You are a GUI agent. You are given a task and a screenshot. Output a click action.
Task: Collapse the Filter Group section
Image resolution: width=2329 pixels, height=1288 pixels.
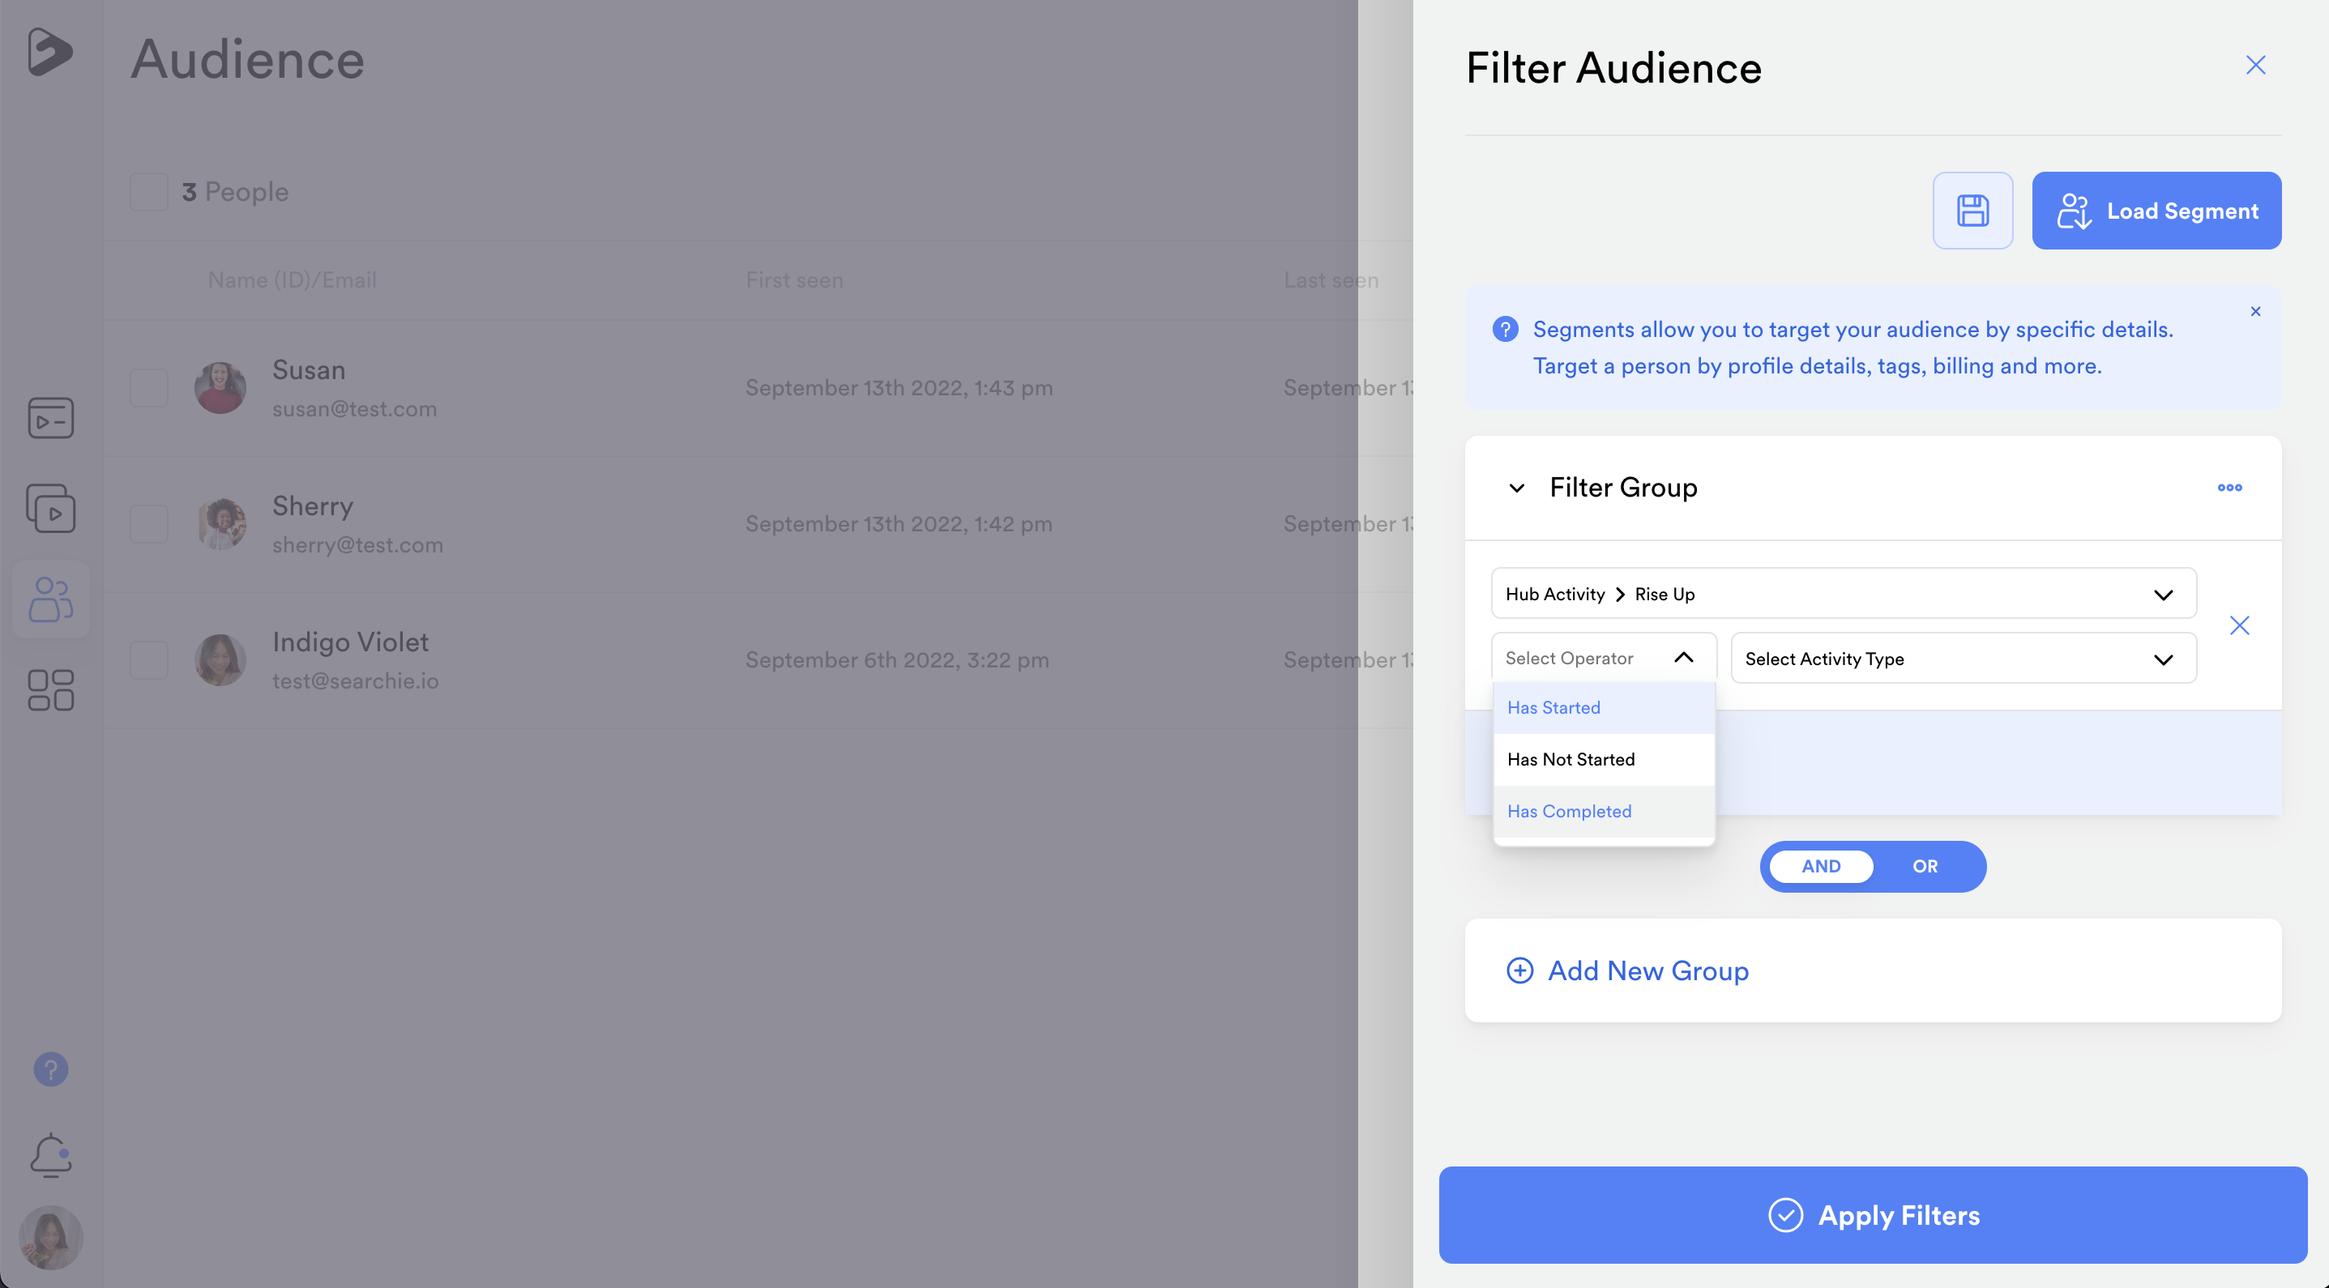[1516, 488]
